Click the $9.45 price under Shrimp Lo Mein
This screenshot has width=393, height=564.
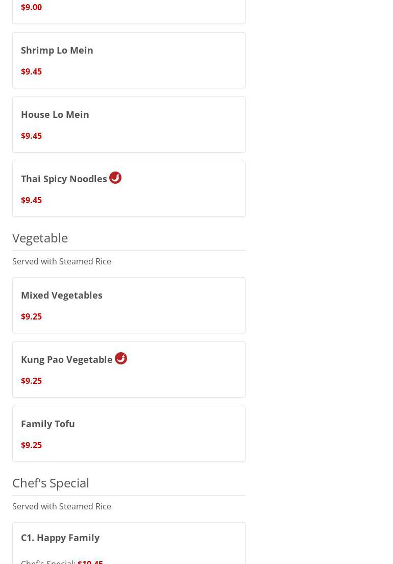tap(31, 71)
